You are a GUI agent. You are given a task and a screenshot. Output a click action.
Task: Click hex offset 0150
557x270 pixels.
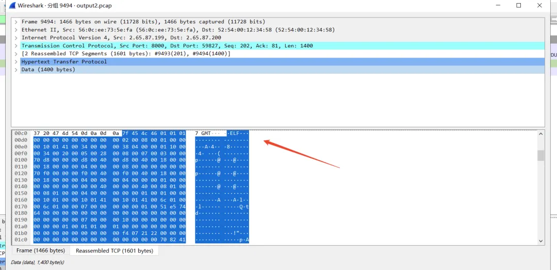[x=21, y=193]
